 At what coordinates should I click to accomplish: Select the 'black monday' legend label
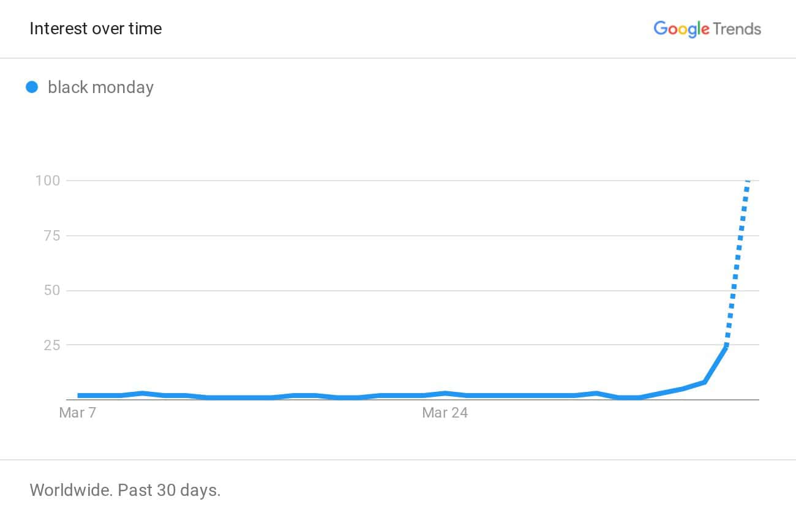coord(100,88)
